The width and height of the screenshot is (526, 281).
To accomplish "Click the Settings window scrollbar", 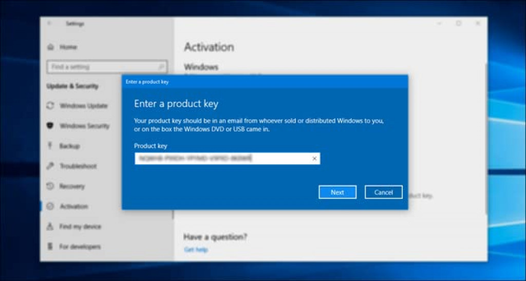I will (x=486, y=138).
